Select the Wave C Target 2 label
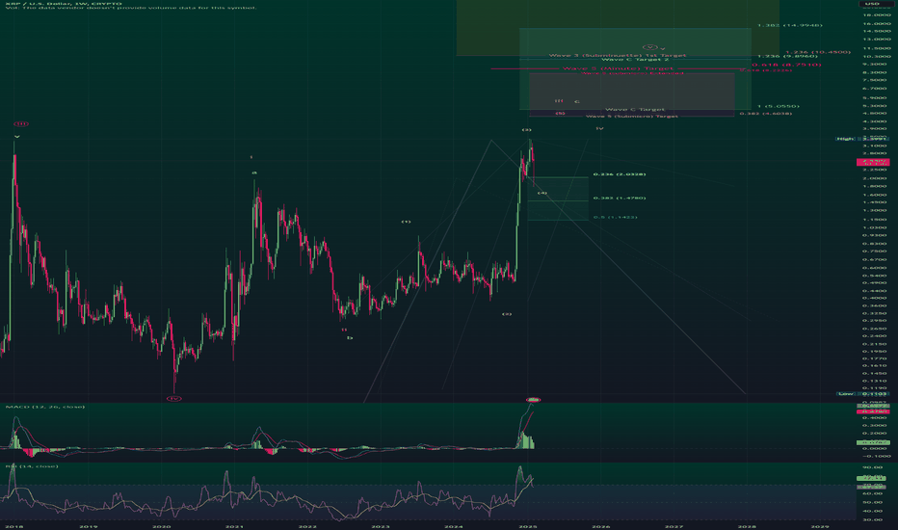This screenshot has width=898, height=530. pos(635,59)
